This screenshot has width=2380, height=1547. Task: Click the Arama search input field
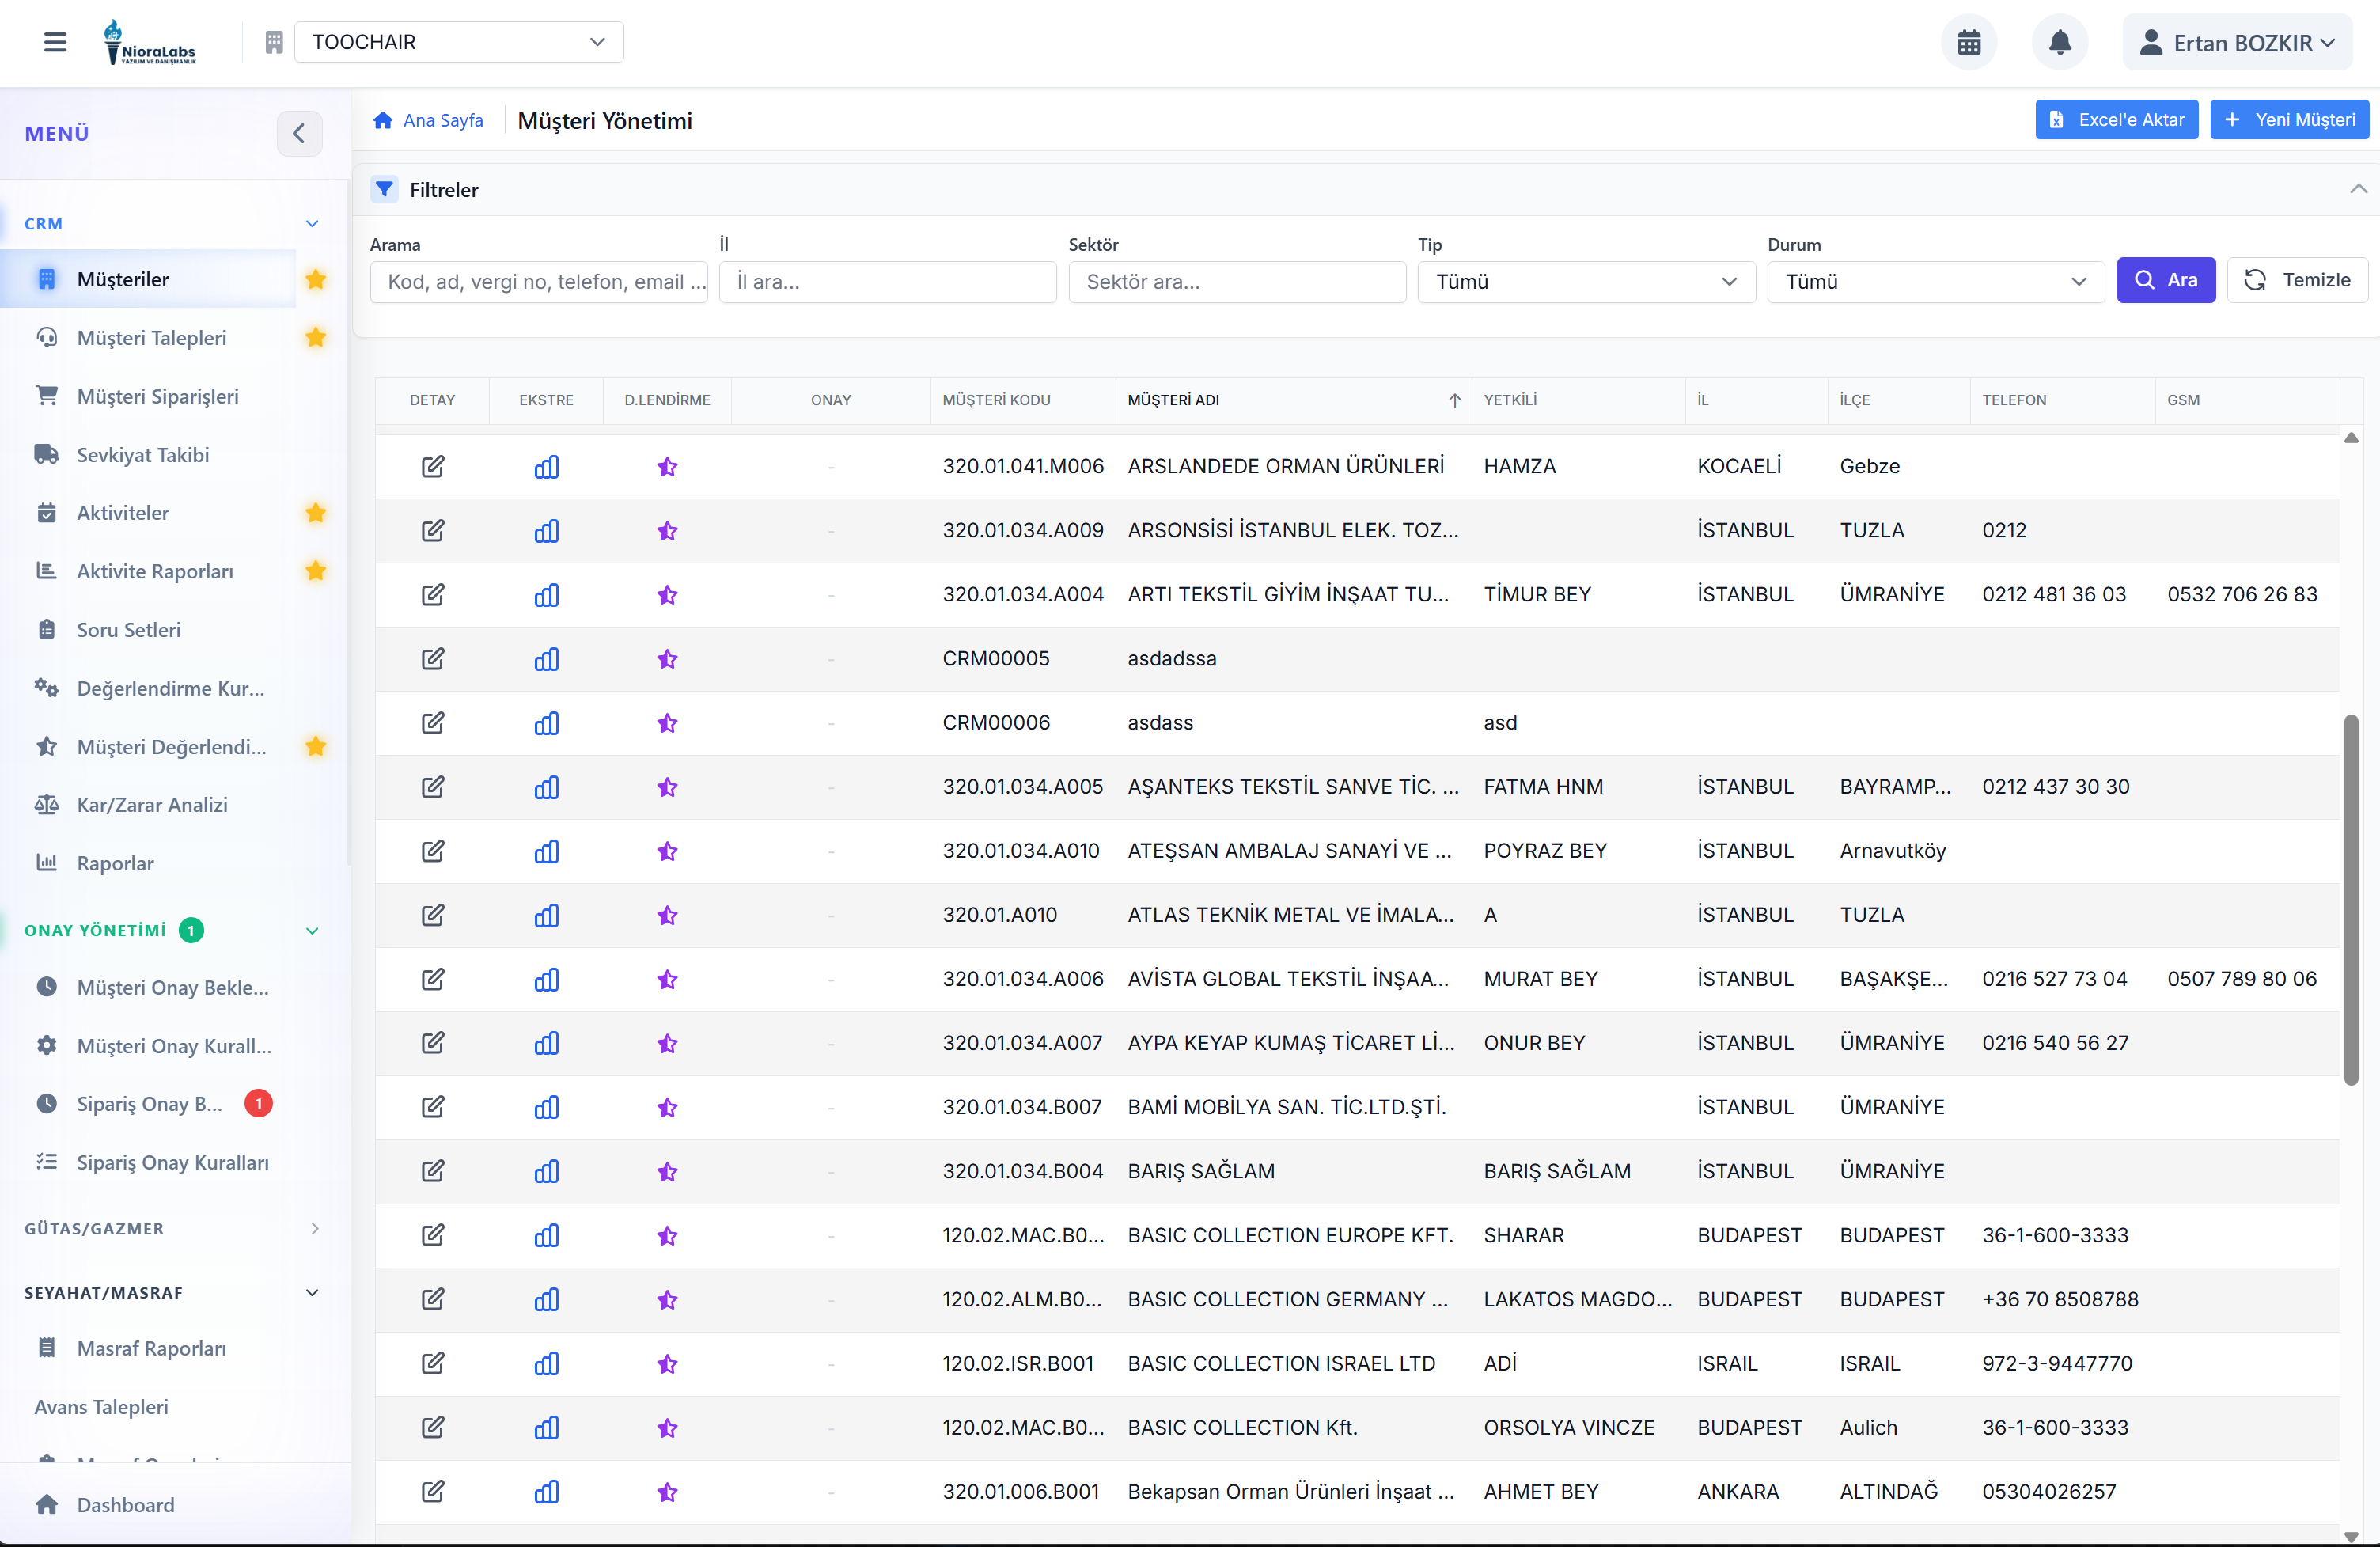point(538,282)
